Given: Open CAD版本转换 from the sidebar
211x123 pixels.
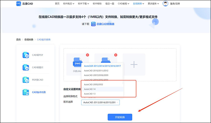Looking at the screenshot, I should coord(39,92).
